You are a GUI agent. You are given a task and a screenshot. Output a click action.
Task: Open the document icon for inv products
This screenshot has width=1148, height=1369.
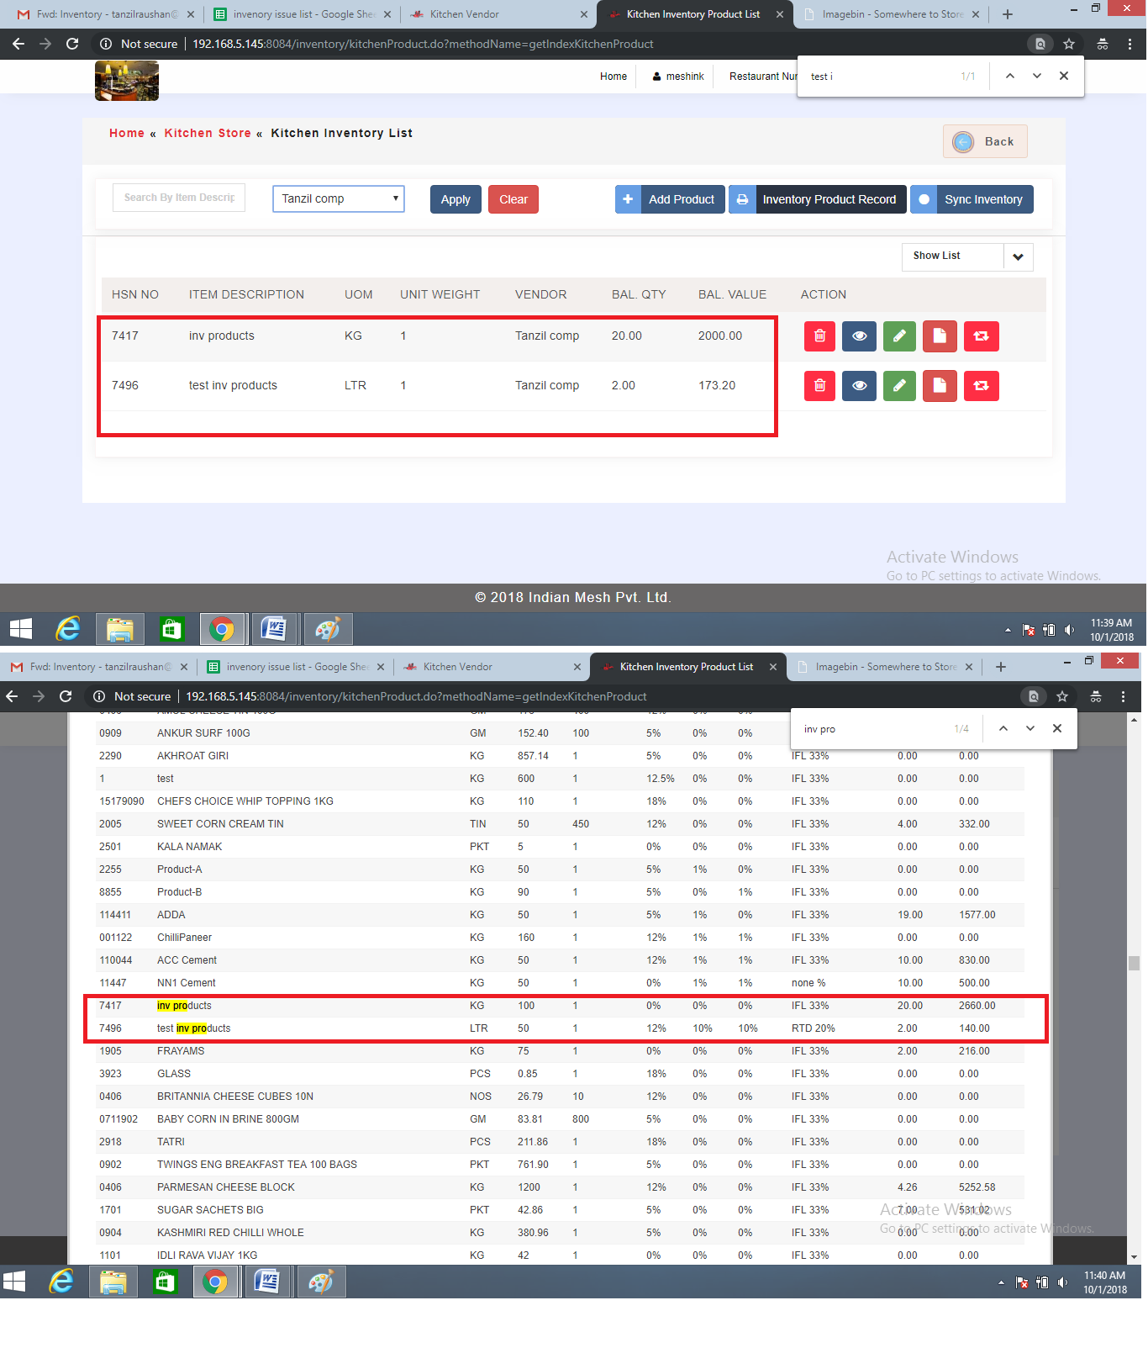coord(940,336)
